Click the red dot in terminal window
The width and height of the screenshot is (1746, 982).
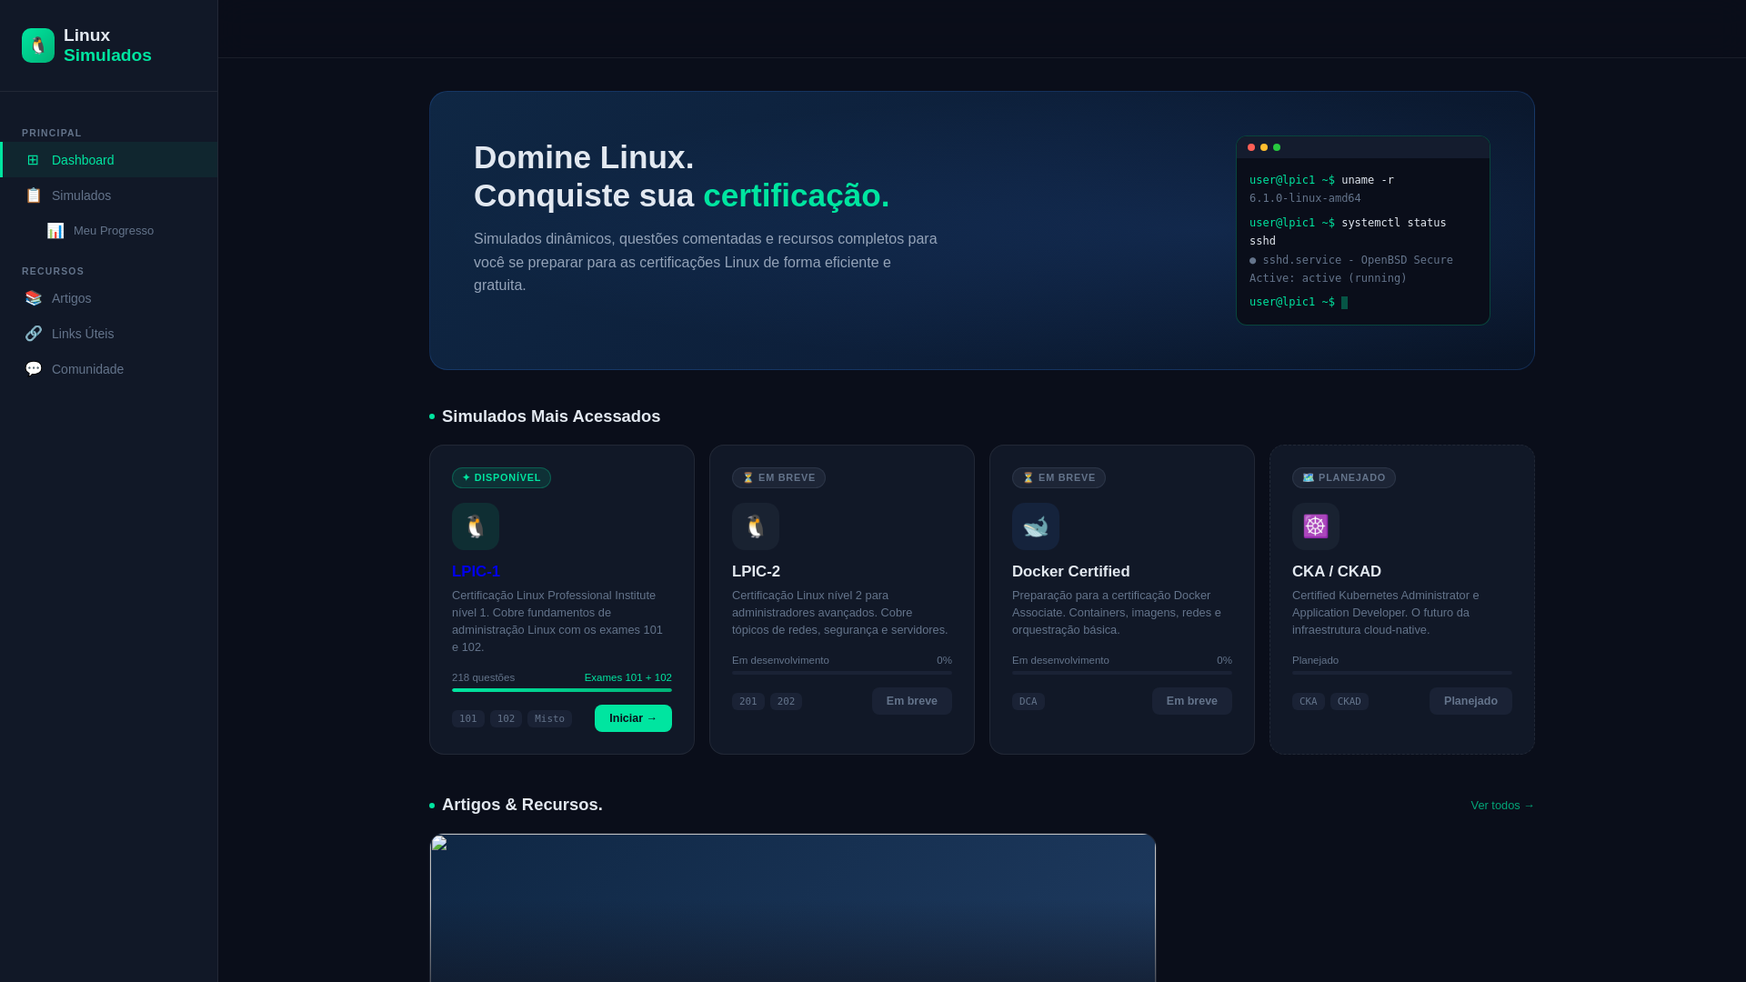click(x=1251, y=147)
